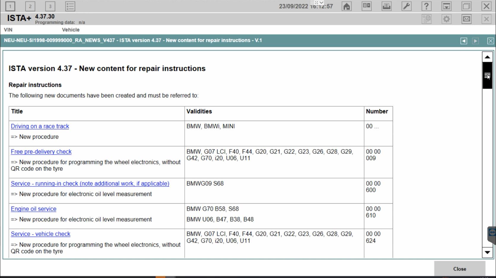Close the main ISTA window X
Viewport: 496px width, 278px height.
tap(486, 6)
